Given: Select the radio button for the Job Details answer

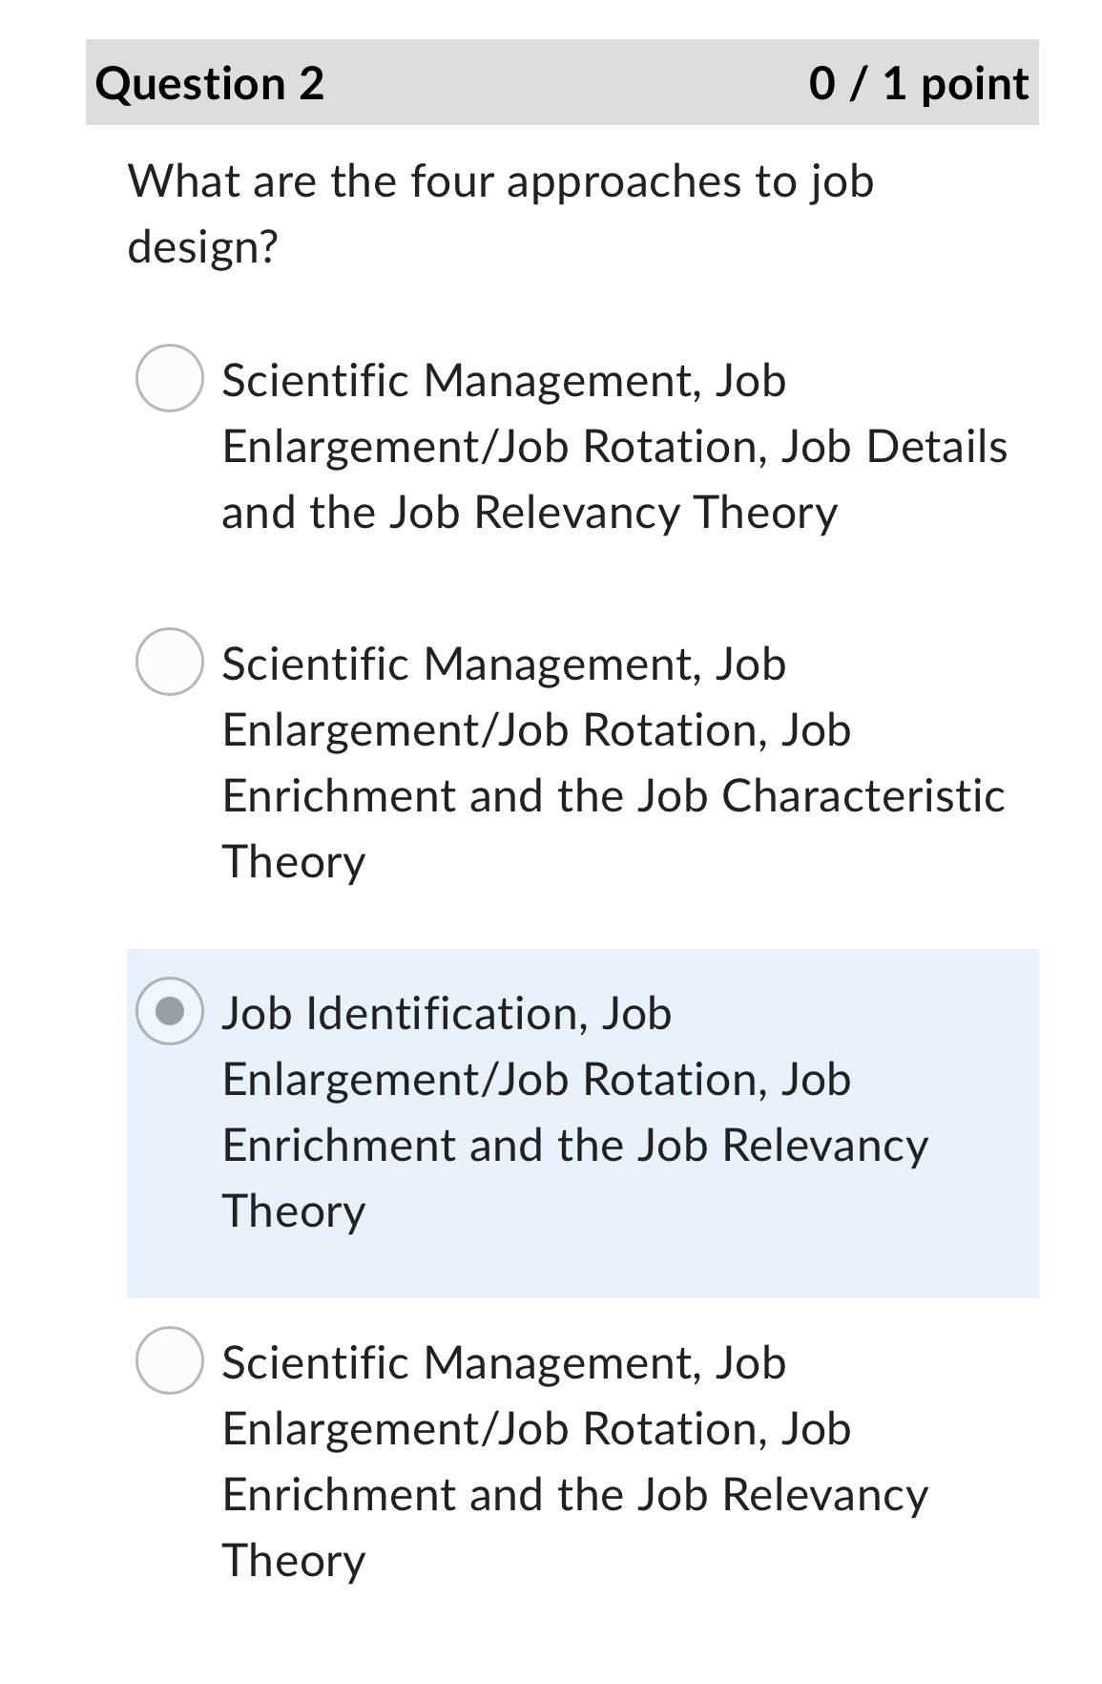Looking at the screenshot, I should pyautogui.click(x=169, y=378).
